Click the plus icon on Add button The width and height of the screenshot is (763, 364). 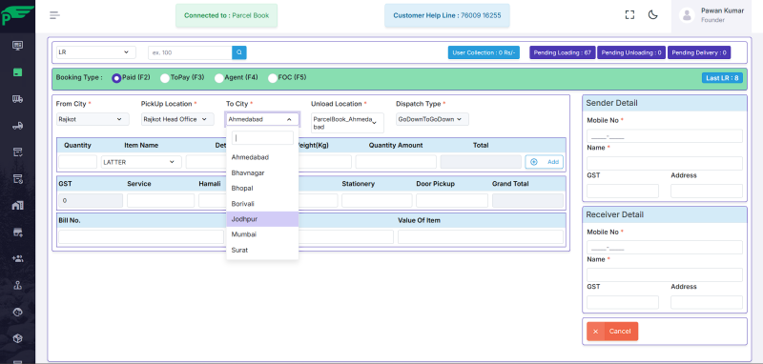(x=534, y=162)
